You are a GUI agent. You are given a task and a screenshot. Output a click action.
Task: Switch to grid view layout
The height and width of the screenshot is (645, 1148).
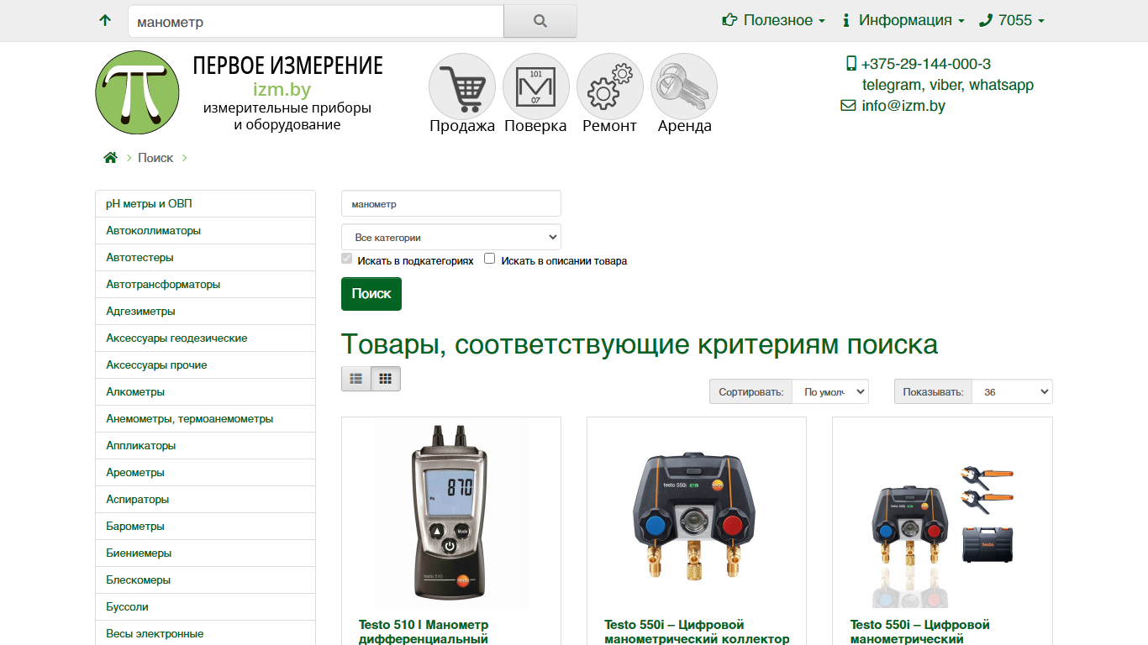click(x=386, y=379)
